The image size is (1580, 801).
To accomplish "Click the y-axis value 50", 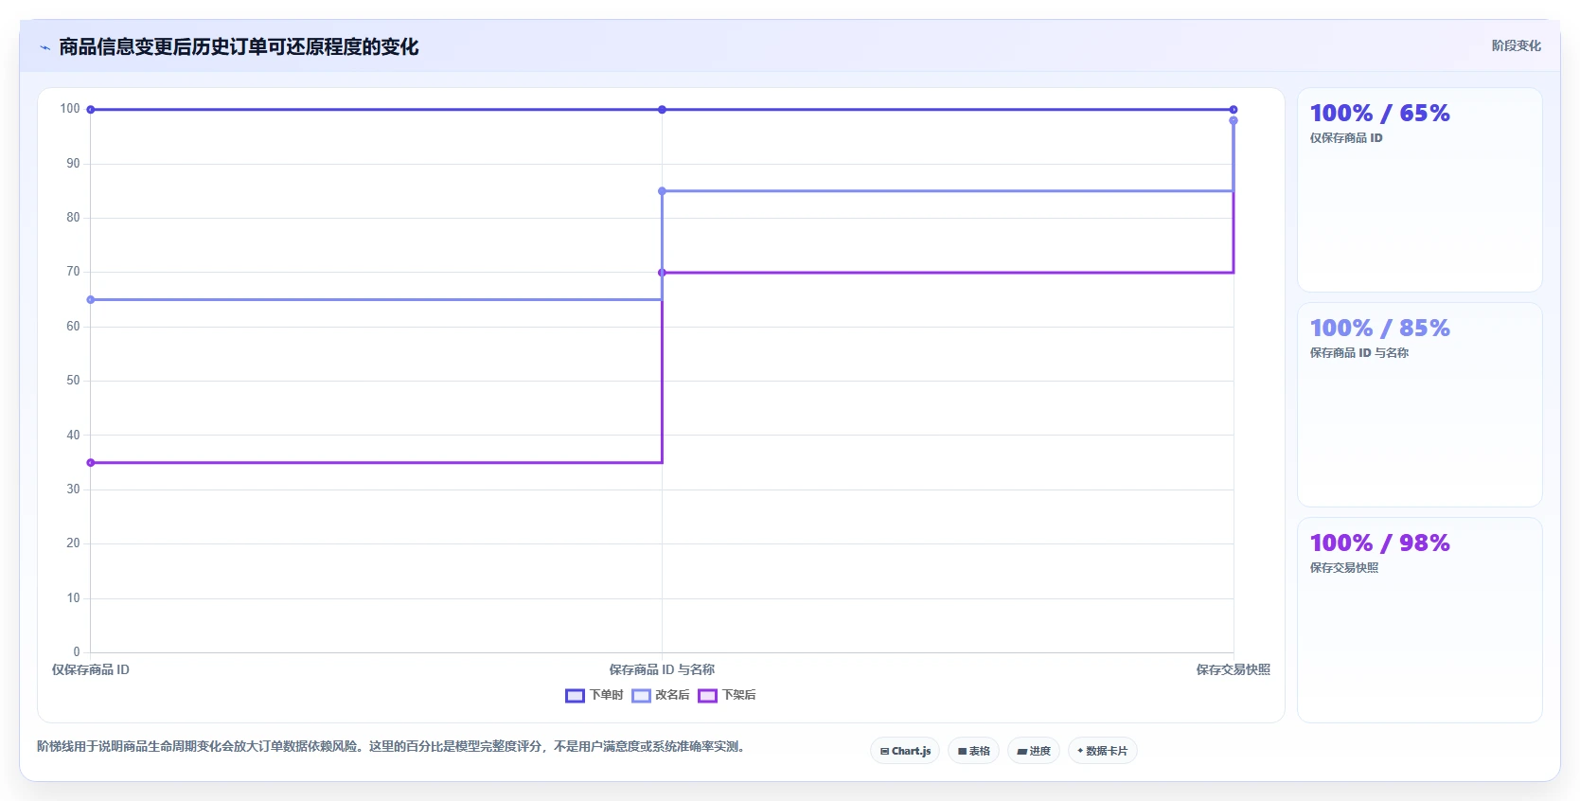I will [73, 381].
